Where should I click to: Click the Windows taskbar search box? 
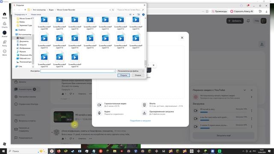click(x=27, y=151)
